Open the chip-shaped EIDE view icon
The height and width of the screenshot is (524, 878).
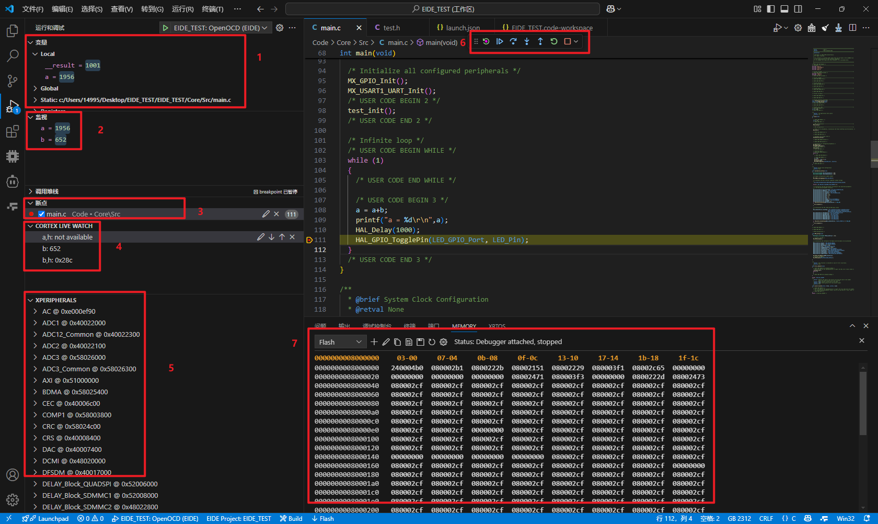pyautogui.click(x=13, y=156)
